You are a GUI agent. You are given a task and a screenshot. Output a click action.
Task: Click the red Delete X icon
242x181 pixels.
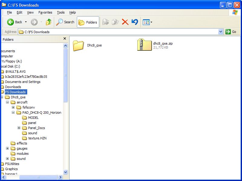(x=125, y=22)
